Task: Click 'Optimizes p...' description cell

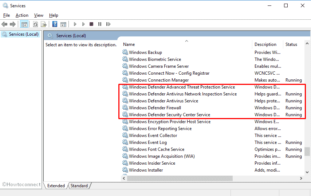Action: coord(268,149)
